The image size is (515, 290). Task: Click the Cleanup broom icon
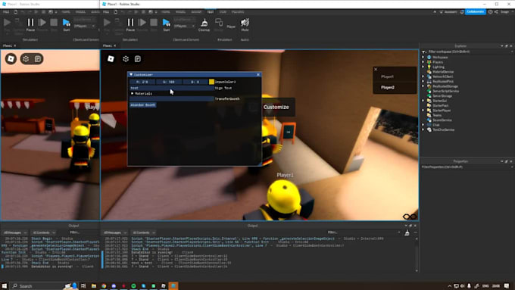pos(204,25)
